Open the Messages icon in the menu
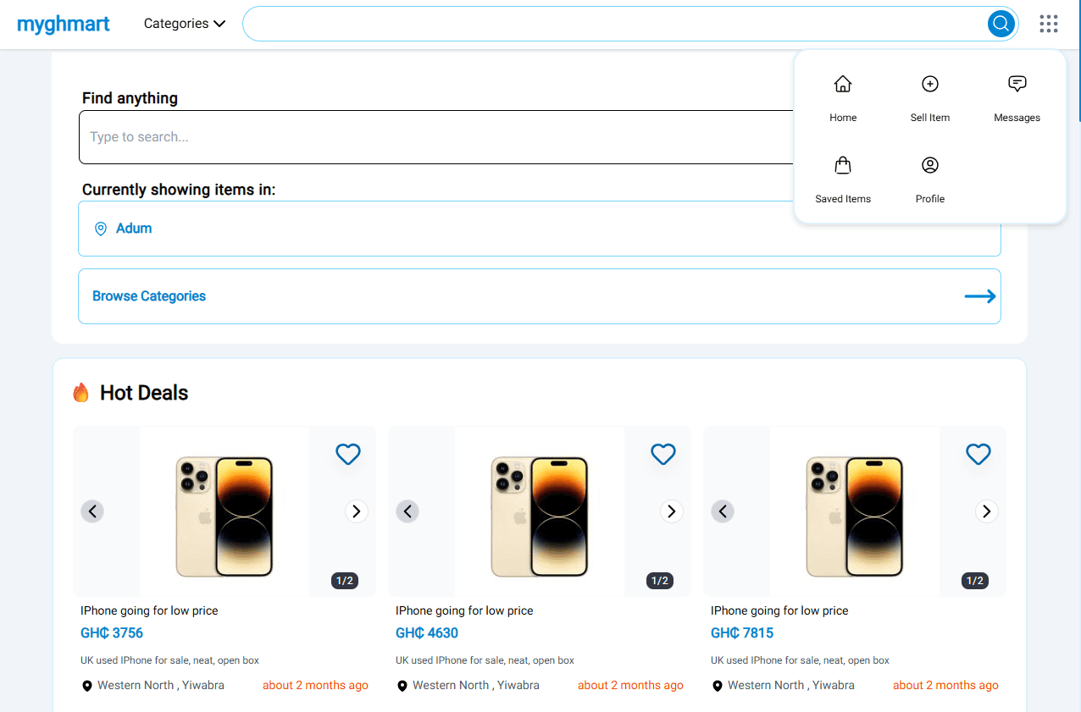The width and height of the screenshot is (1081, 712). (1017, 85)
